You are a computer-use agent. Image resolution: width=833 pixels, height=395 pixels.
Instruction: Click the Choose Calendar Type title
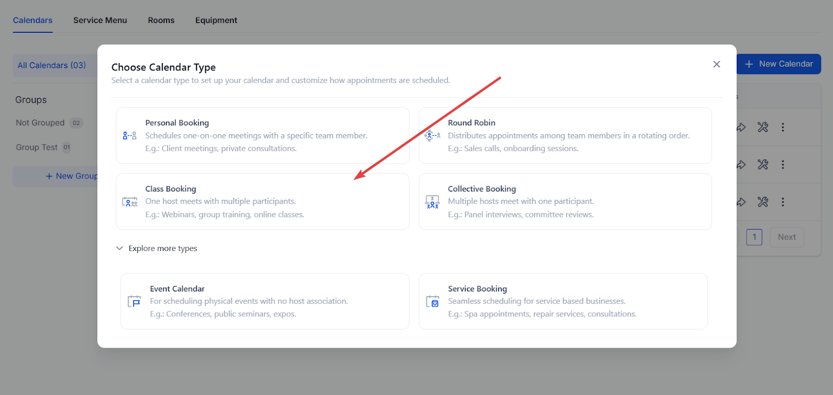[x=163, y=67]
